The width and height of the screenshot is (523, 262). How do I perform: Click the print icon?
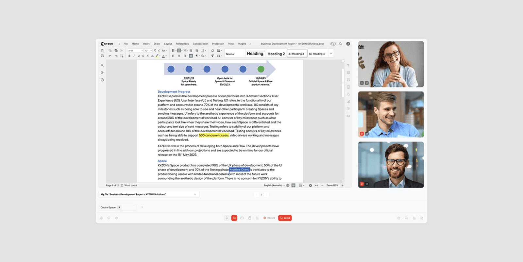coord(102,56)
